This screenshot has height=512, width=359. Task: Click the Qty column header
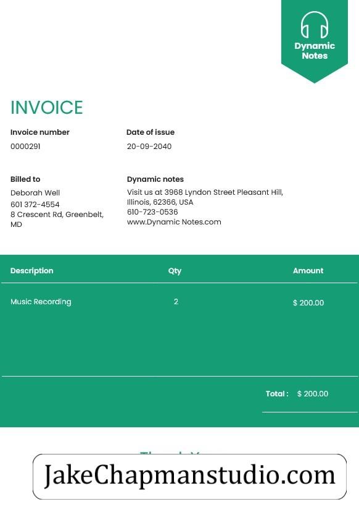(175, 271)
